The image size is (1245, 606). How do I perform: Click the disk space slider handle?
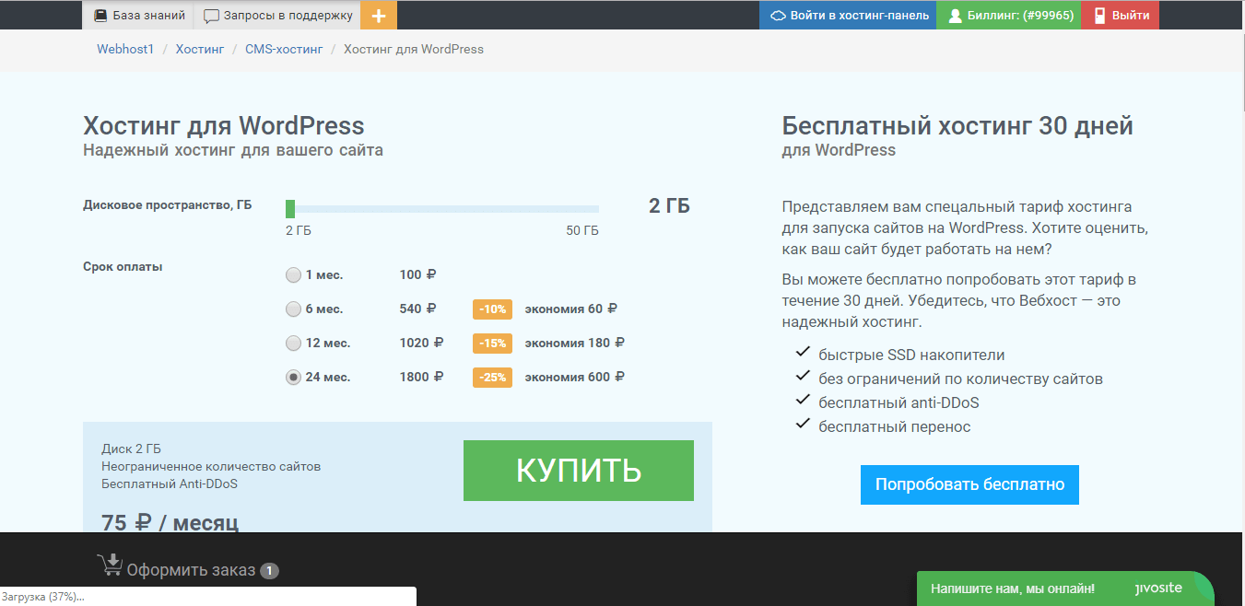290,208
